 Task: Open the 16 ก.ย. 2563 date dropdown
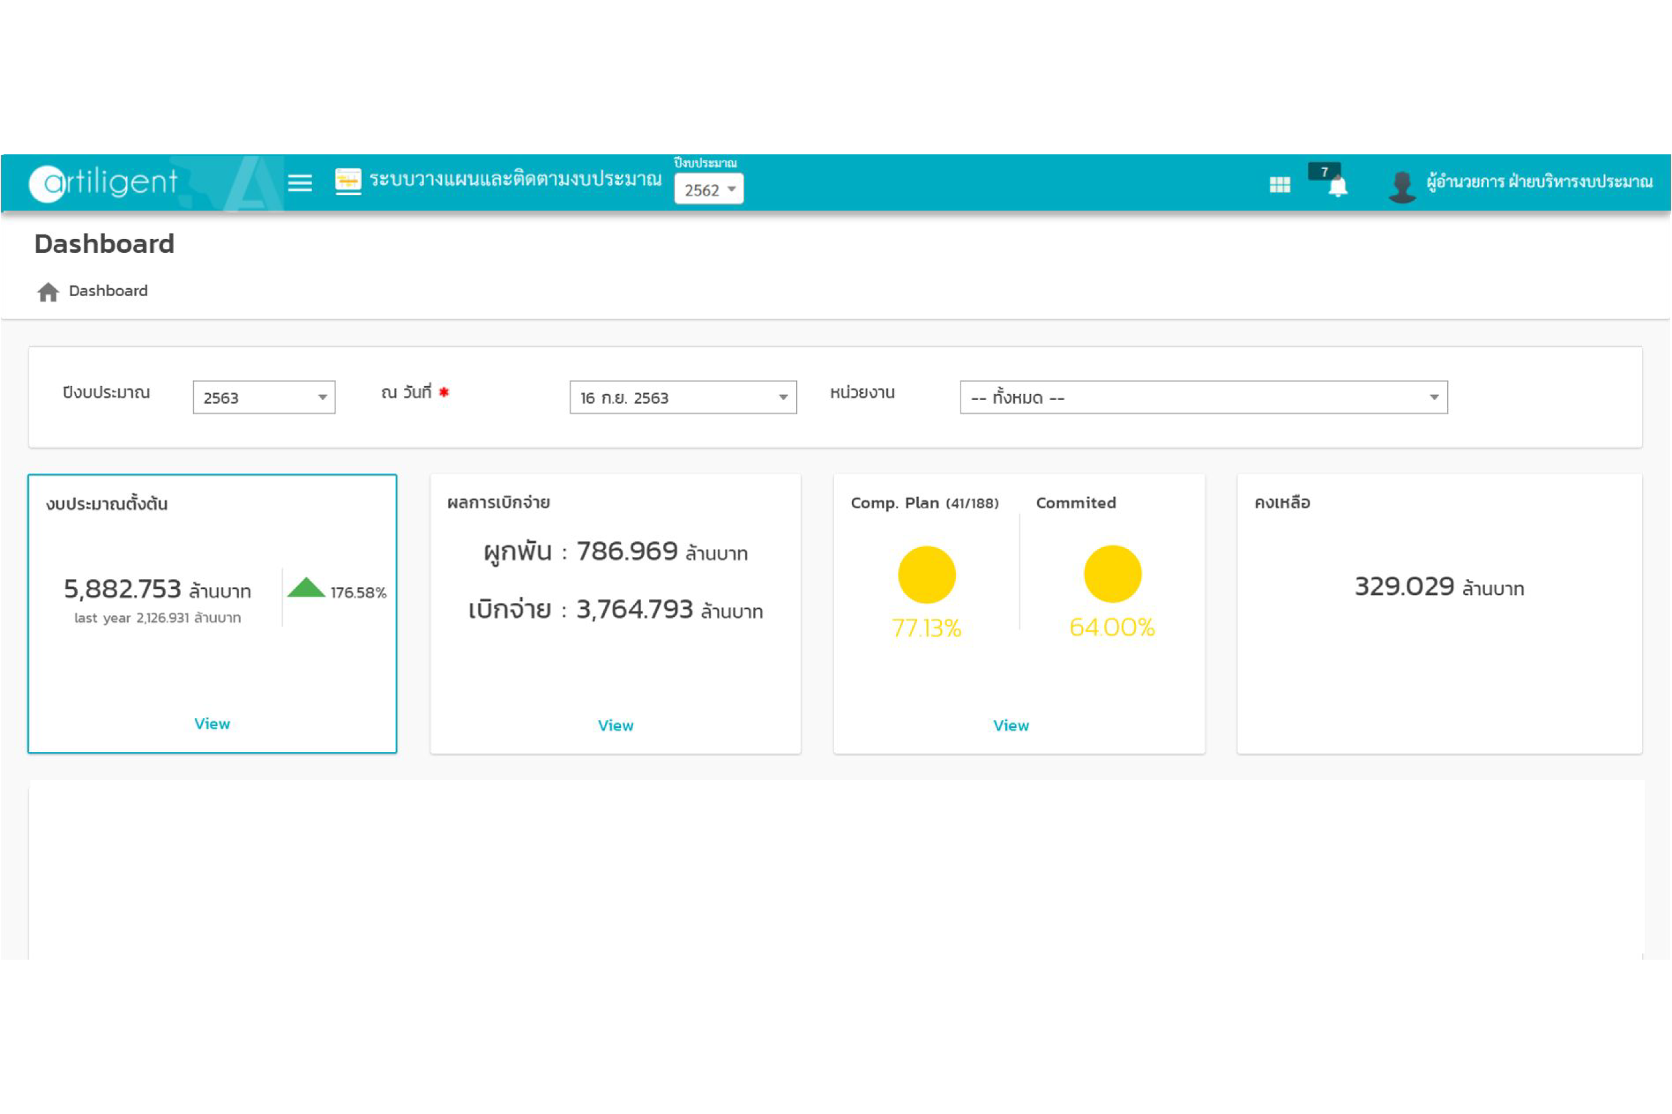[683, 398]
